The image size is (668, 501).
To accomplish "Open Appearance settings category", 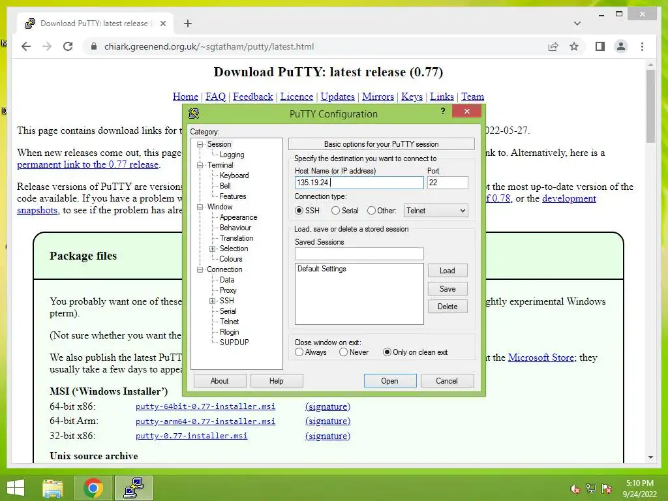I will point(238,217).
